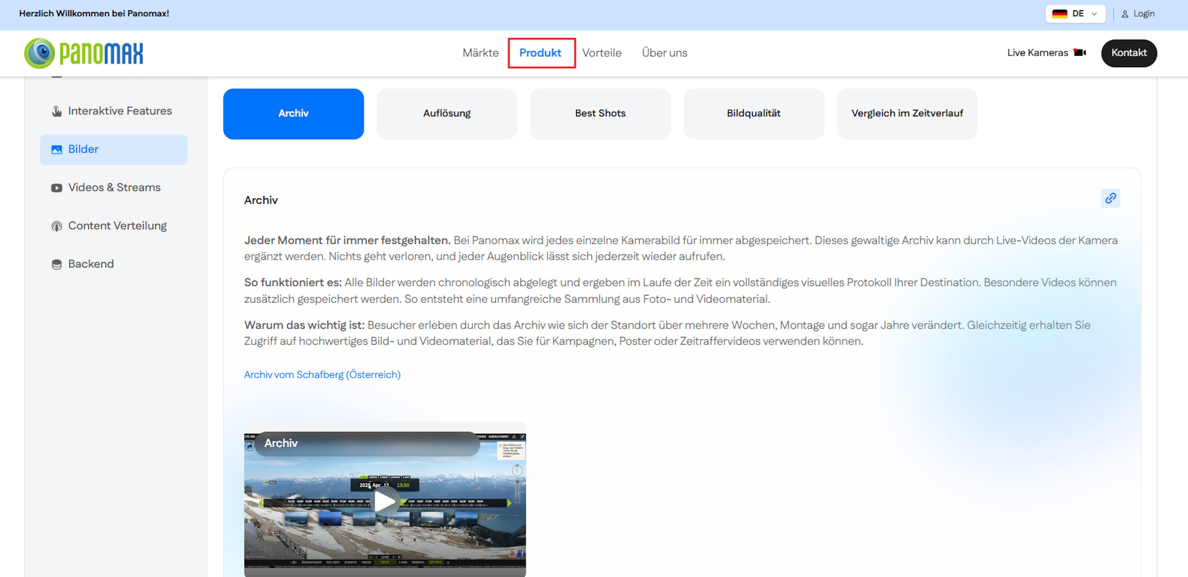
Task: Click the Interaktive Features hand icon
Action: click(56, 111)
